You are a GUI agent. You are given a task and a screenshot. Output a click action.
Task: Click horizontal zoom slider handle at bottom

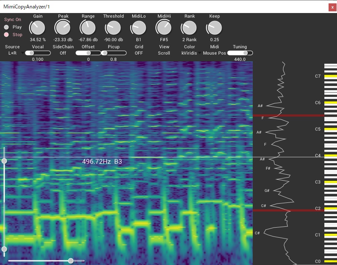(71, 261)
